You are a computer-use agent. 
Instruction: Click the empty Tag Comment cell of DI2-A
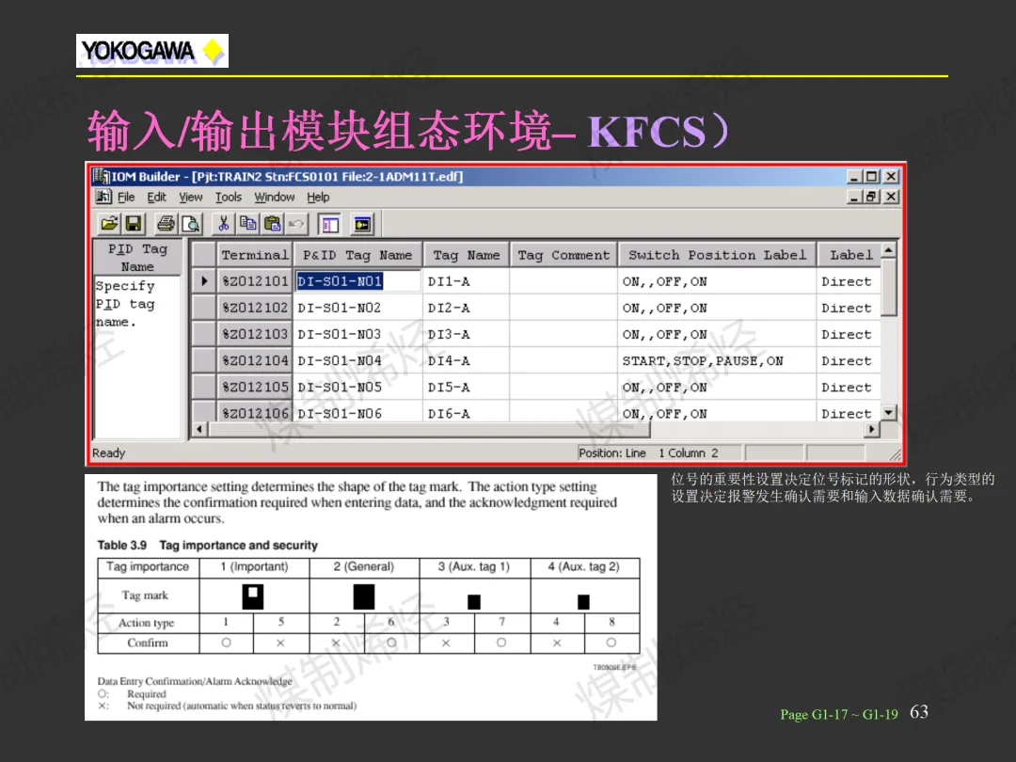tap(564, 308)
